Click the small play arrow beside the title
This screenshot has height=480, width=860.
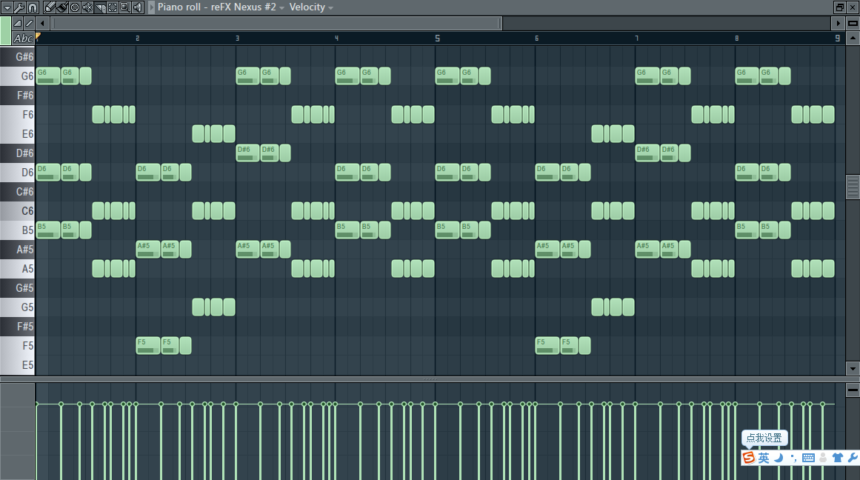[x=151, y=7]
